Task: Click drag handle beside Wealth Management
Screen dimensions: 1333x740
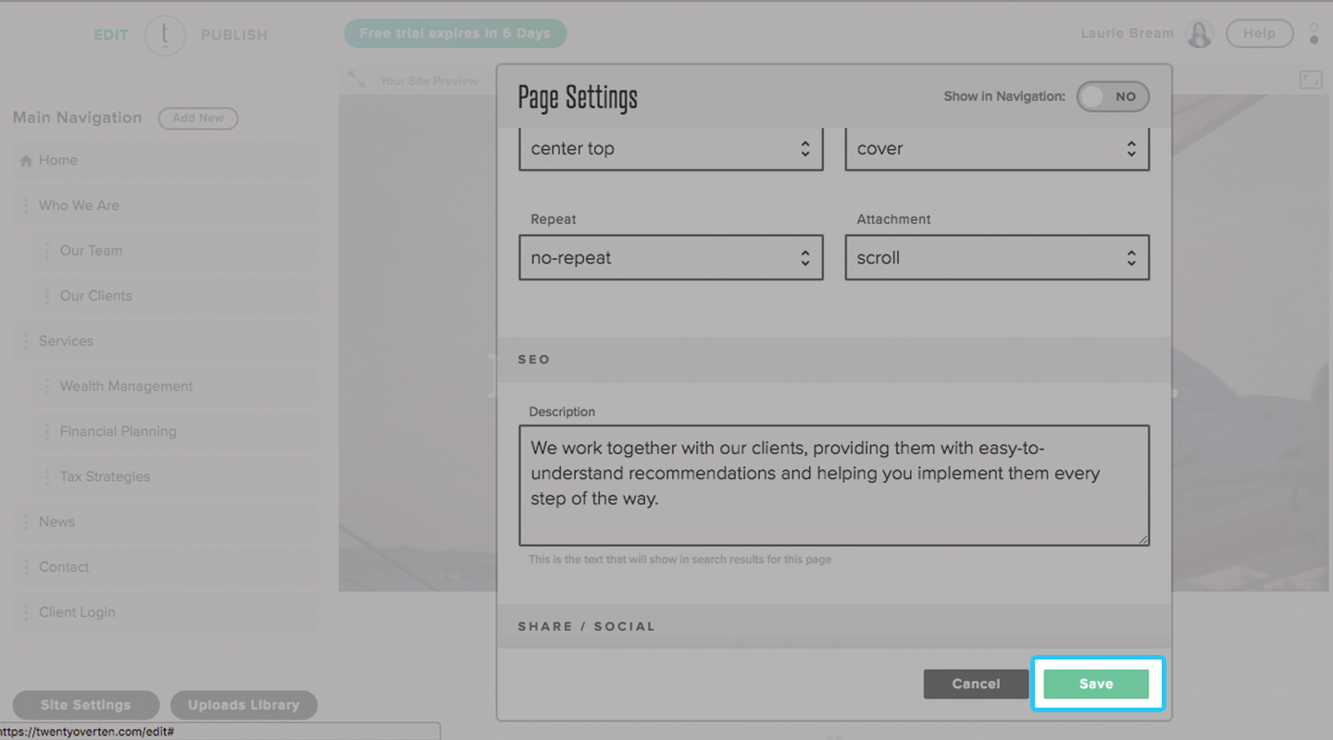Action: [47, 387]
